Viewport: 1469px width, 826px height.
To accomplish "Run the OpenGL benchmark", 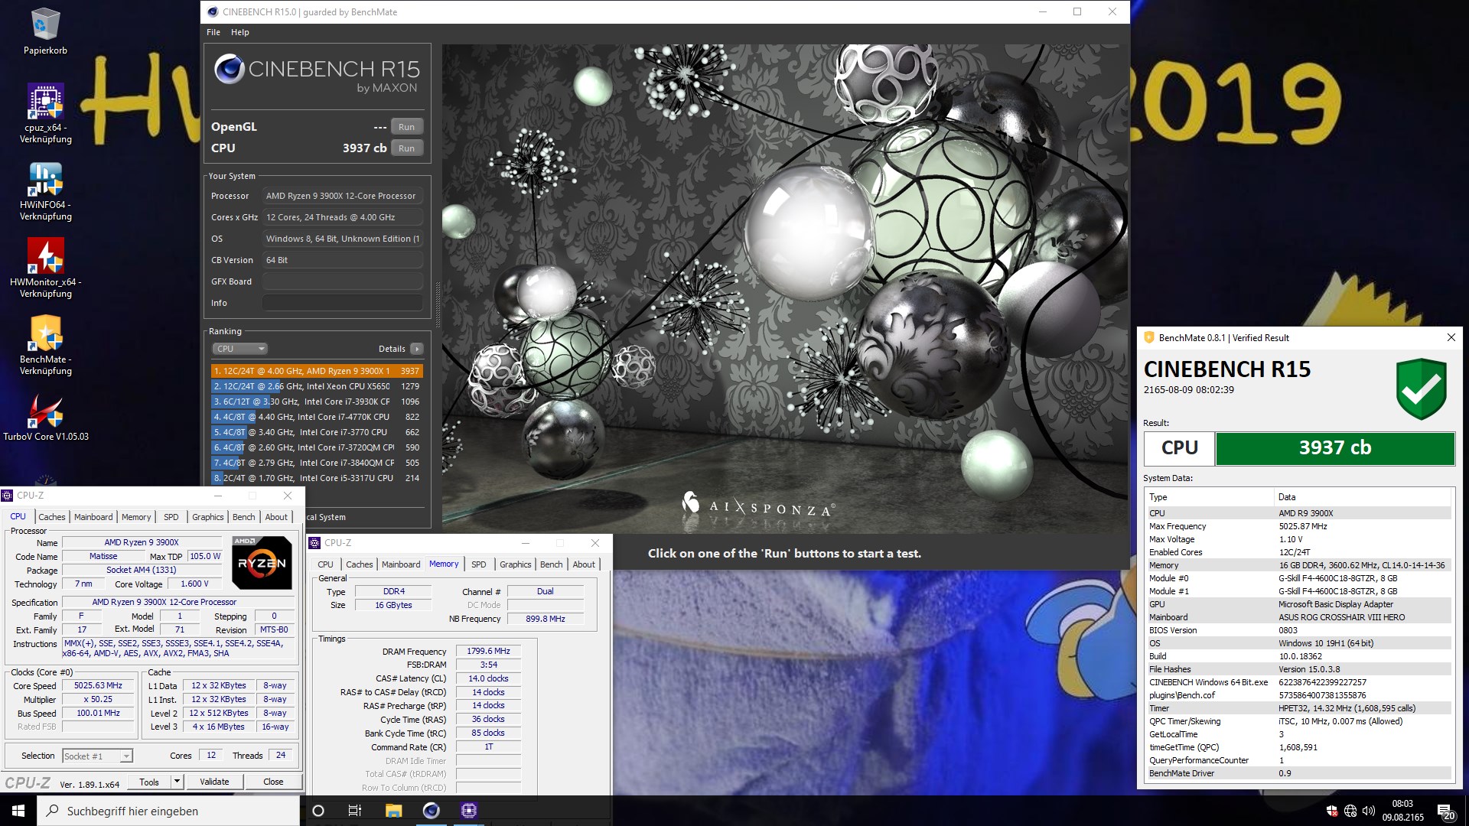I will pyautogui.click(x=407, y=127).
